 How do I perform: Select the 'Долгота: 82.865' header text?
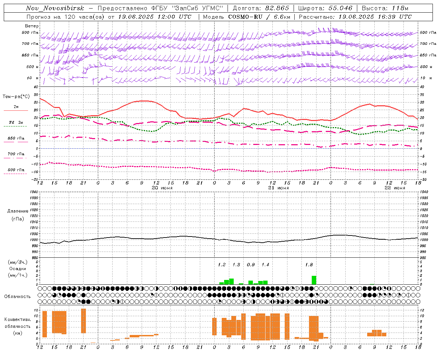pyautogui.click(x=261, y=8)
